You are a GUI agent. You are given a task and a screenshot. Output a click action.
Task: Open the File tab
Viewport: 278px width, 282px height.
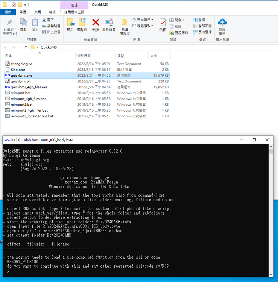pyautogui.click(x=8, y=12)
